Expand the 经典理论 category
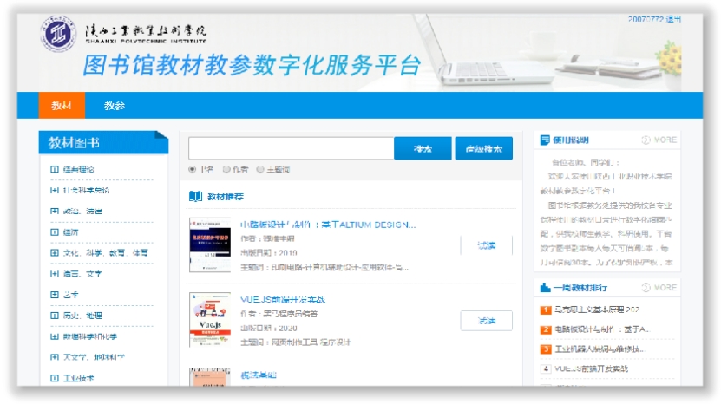 pyautogui.click(x=55, y=170)
